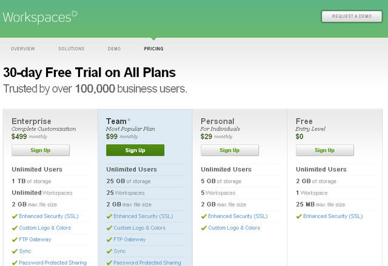Click the Enterprise Sync link

[x=25, y=251]
